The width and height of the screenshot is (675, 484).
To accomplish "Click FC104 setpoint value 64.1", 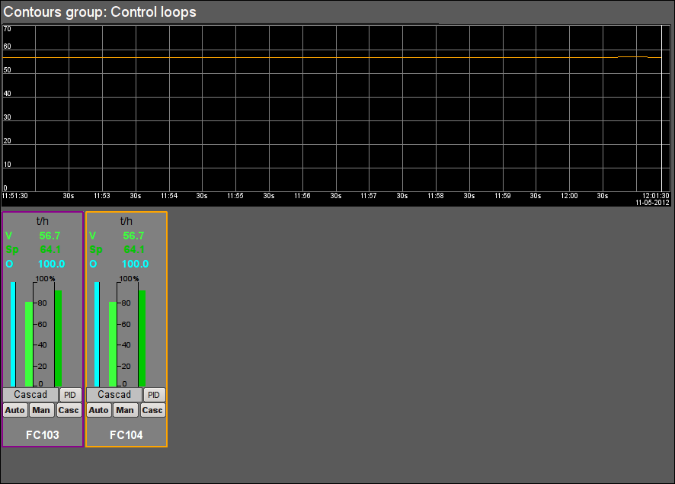I will [x=136, y=249].
